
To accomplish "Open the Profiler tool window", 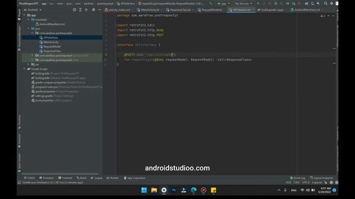I will coord(113,178).
